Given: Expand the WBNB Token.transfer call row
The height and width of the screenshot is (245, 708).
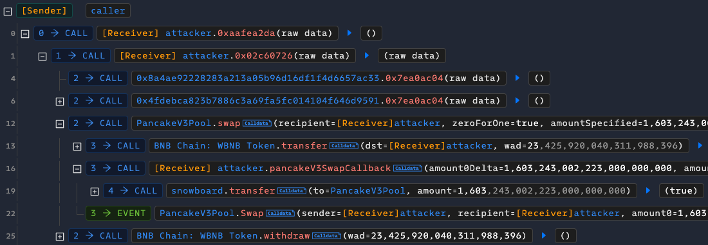Looking at the screenshot, I should click(x=77, y=146).
